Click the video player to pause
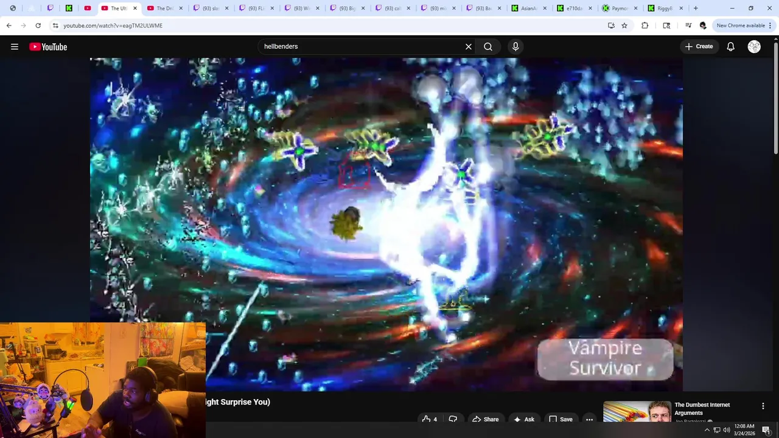This screenshot has width=779, height=438. pyautogui.click(x=386, y=224)
